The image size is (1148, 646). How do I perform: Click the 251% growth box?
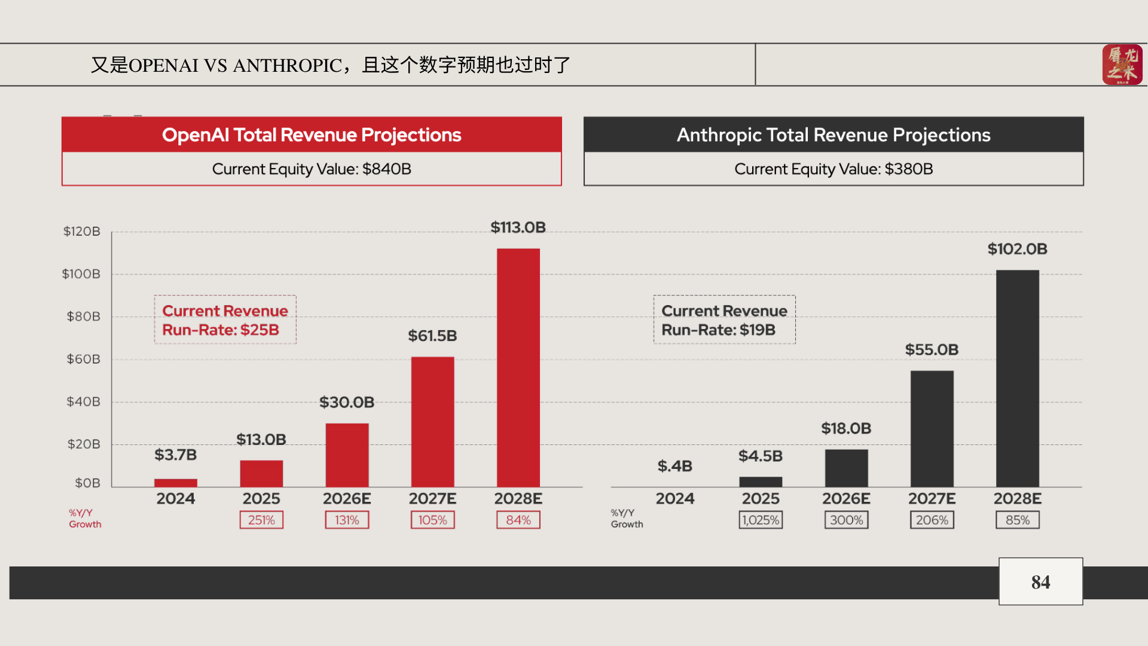pyautogui.click(x=261, y=520)
